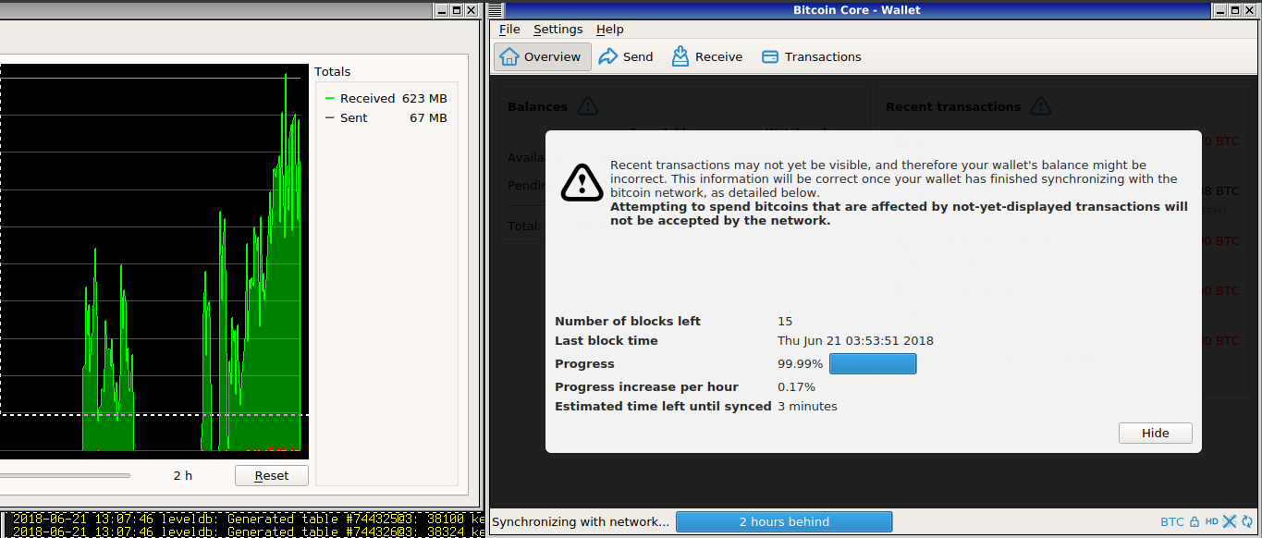Click the last block time 'Thu Jun 21 03:53:51 2018'
Screen dimensions: 1262x538
pos(855,340)
